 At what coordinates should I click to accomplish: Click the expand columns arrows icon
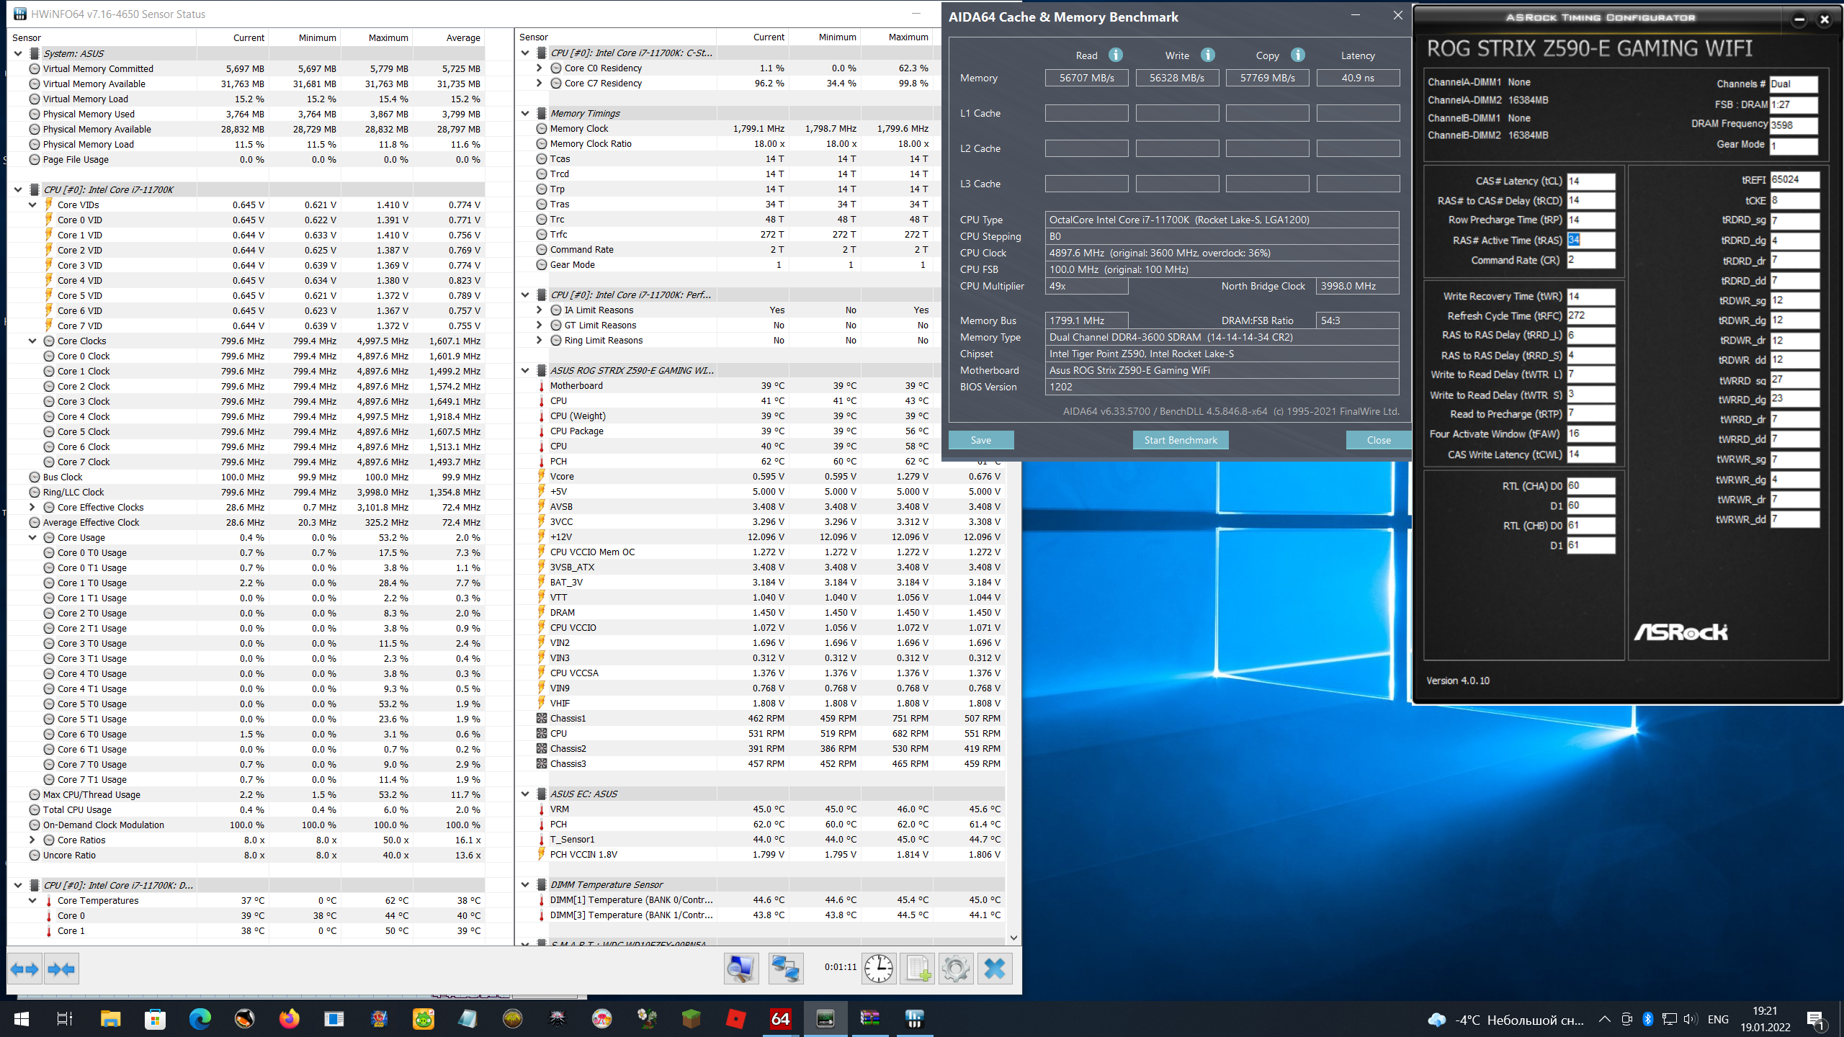tap(25, 969)
